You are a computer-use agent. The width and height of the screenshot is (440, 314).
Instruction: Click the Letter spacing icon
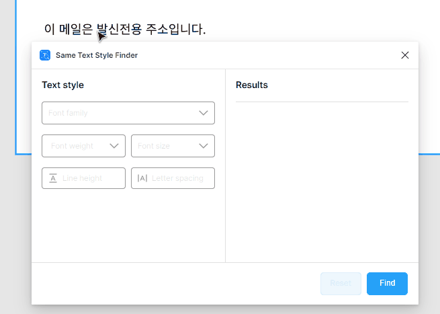coord(142,178)
